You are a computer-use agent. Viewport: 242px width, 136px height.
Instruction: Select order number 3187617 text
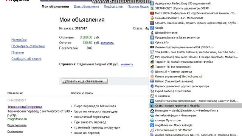pos(81,28)
